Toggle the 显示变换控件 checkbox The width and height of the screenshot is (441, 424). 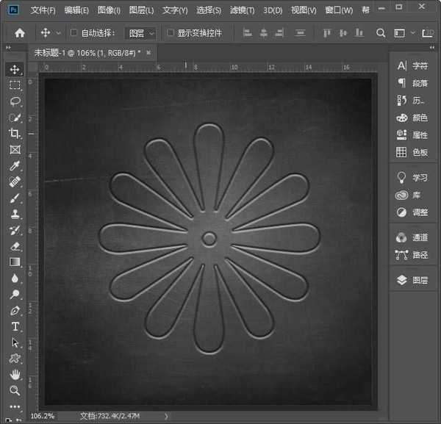[171, 33]
